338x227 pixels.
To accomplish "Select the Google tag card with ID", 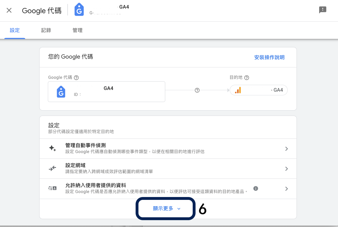I will [106, 92].
